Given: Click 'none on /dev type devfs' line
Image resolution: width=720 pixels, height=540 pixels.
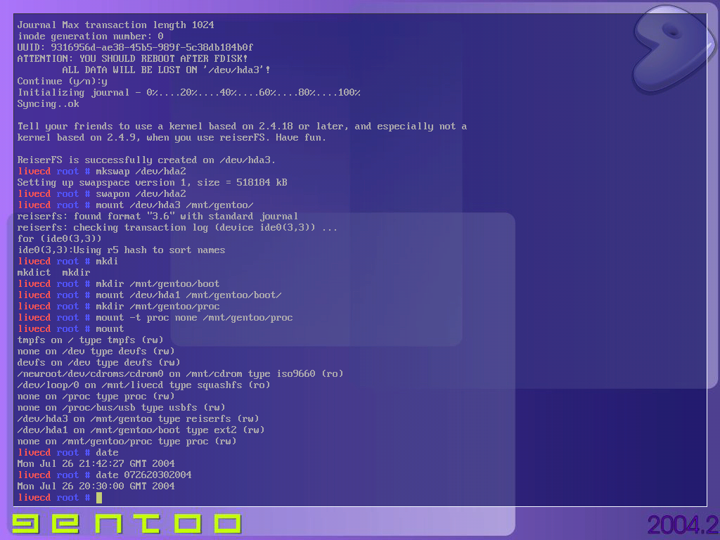Looking at the screenshot, I should tap(96, 352).
